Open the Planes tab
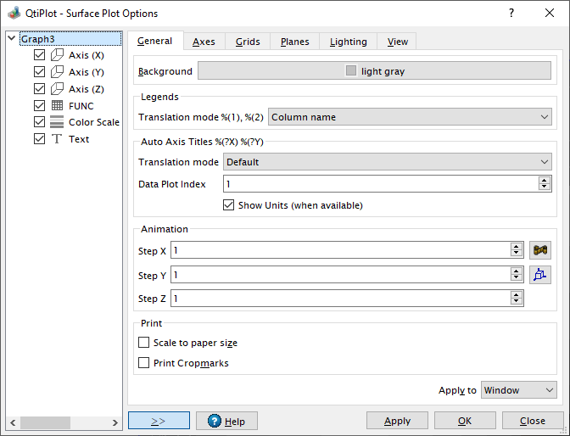 [295, 42]
